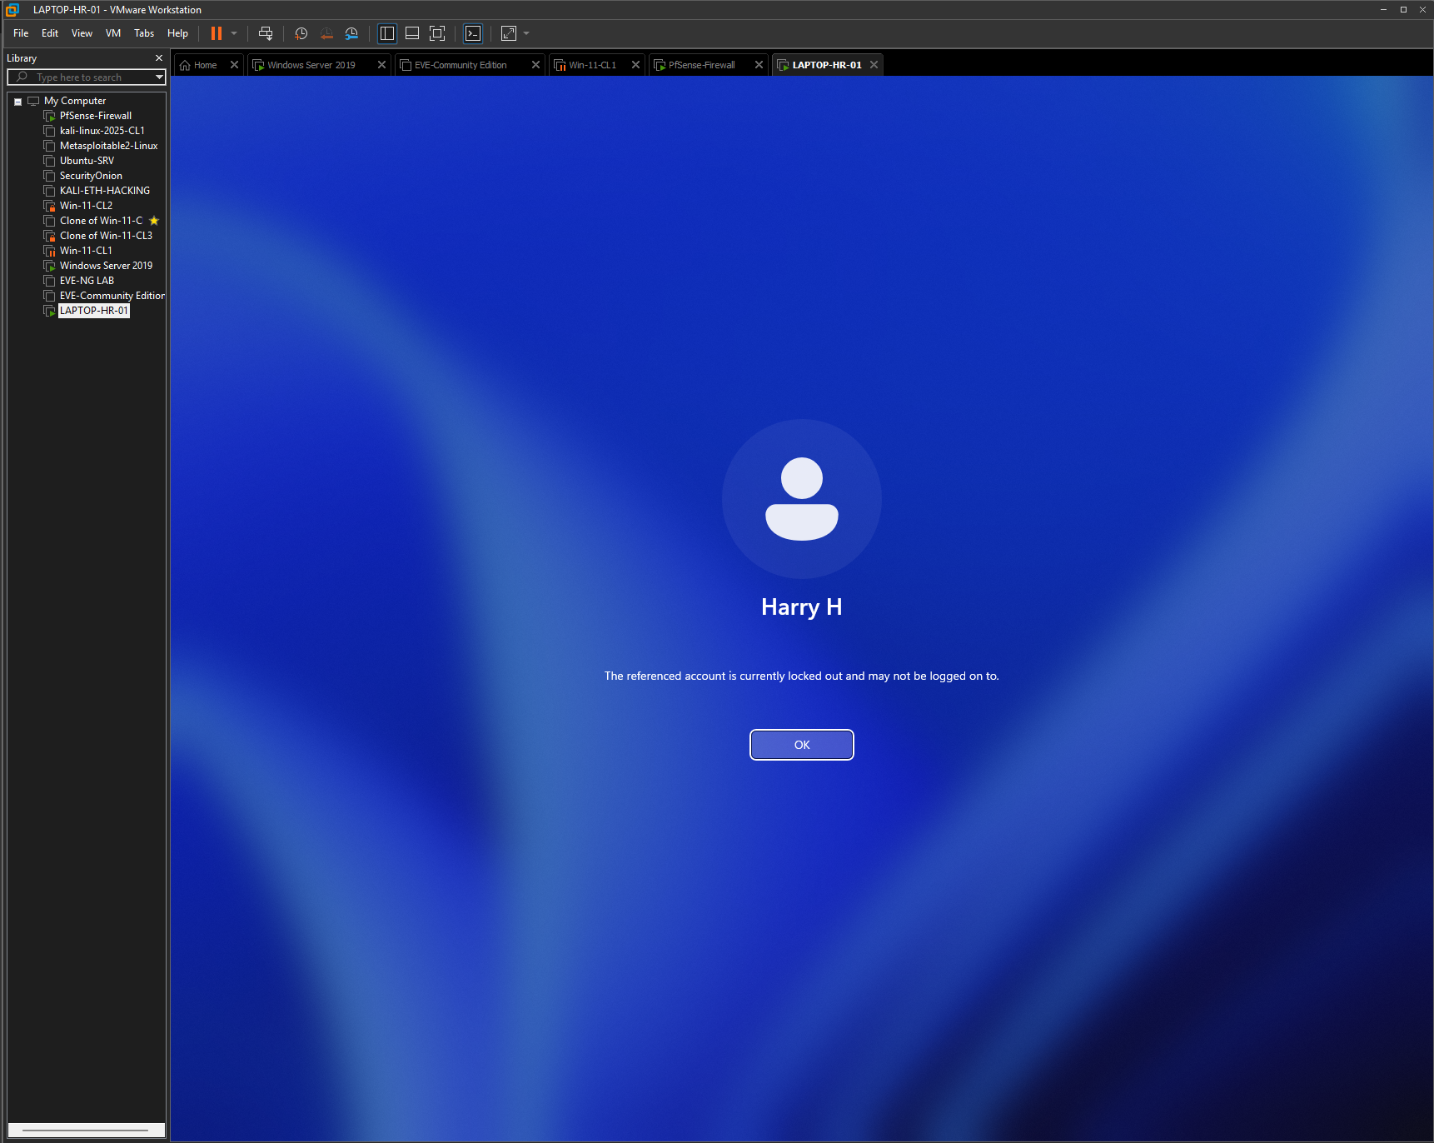
Task: Expand the library search filter dropdown
Action: pyautogui.click(x=159, y=77)
